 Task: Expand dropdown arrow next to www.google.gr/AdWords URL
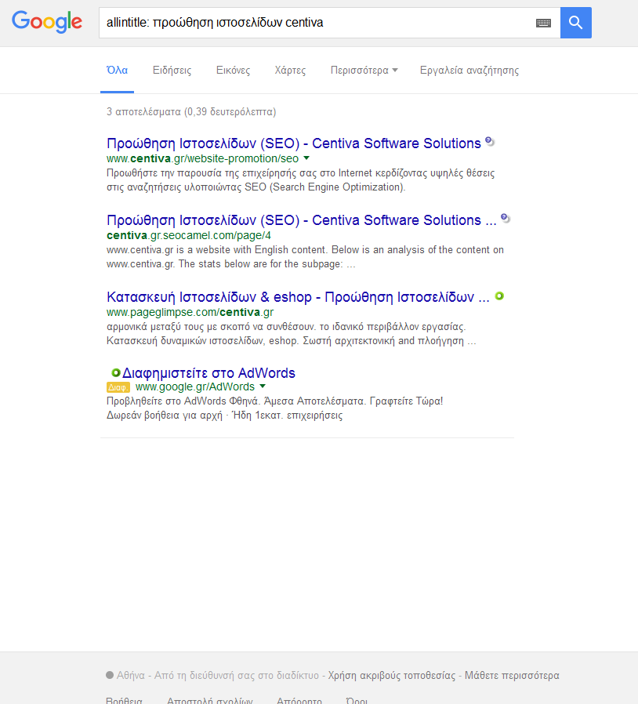[263, 386]
